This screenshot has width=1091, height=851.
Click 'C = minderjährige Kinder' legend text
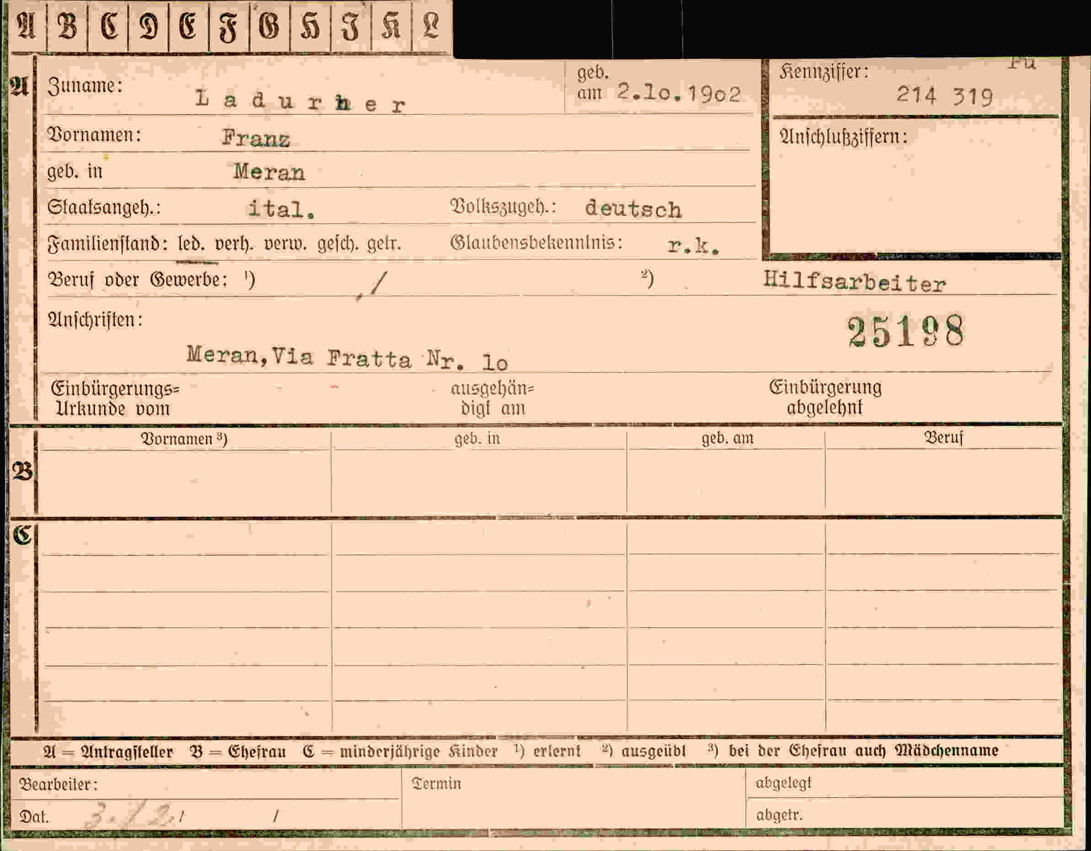(400, 752)
